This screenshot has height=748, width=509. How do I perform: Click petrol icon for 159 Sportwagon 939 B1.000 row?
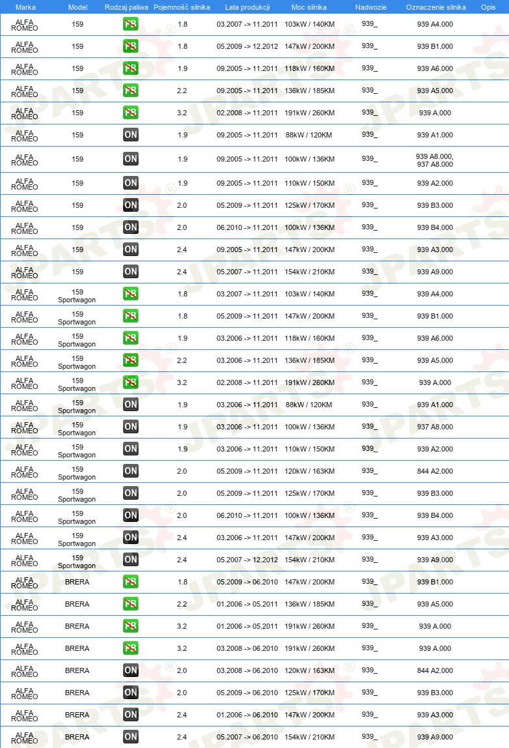click(x=131, y=316)
